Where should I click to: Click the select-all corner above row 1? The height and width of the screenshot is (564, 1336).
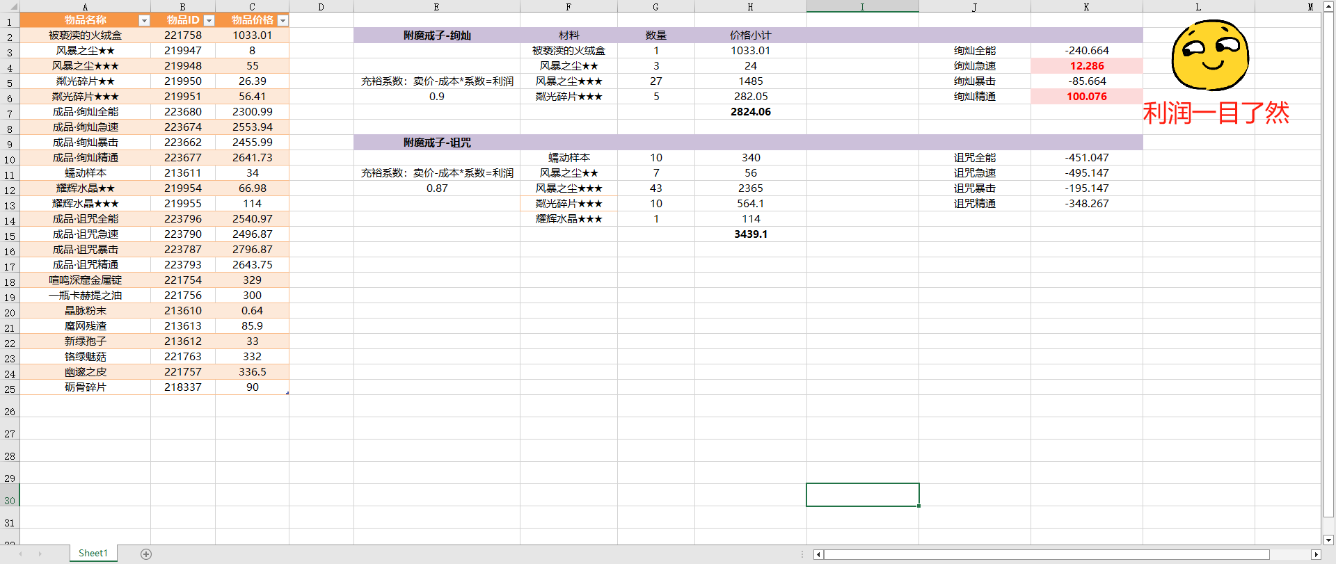pos(10,7)
